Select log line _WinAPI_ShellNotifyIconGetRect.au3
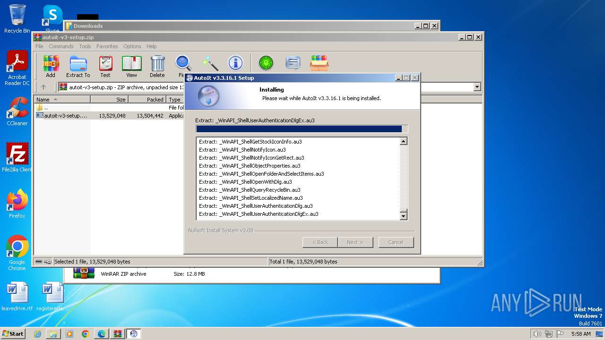The width and height of the screenshot is (605, 340). (x=251, y=158)
